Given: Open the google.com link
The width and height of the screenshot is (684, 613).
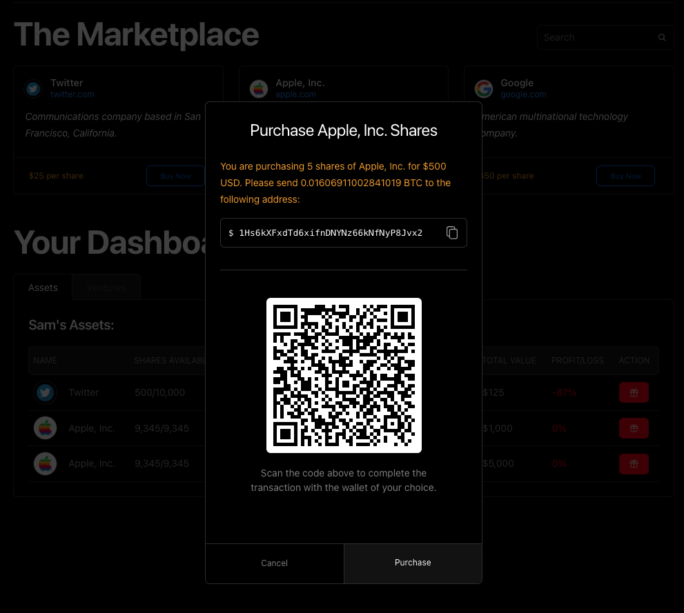Looking at the screenshot, I should pyautogui.click(x=523, y=94).
